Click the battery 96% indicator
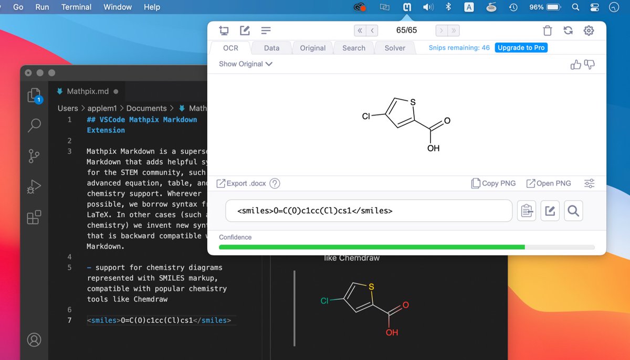Screen dimensions: 630x360 (x=545, y=7)
